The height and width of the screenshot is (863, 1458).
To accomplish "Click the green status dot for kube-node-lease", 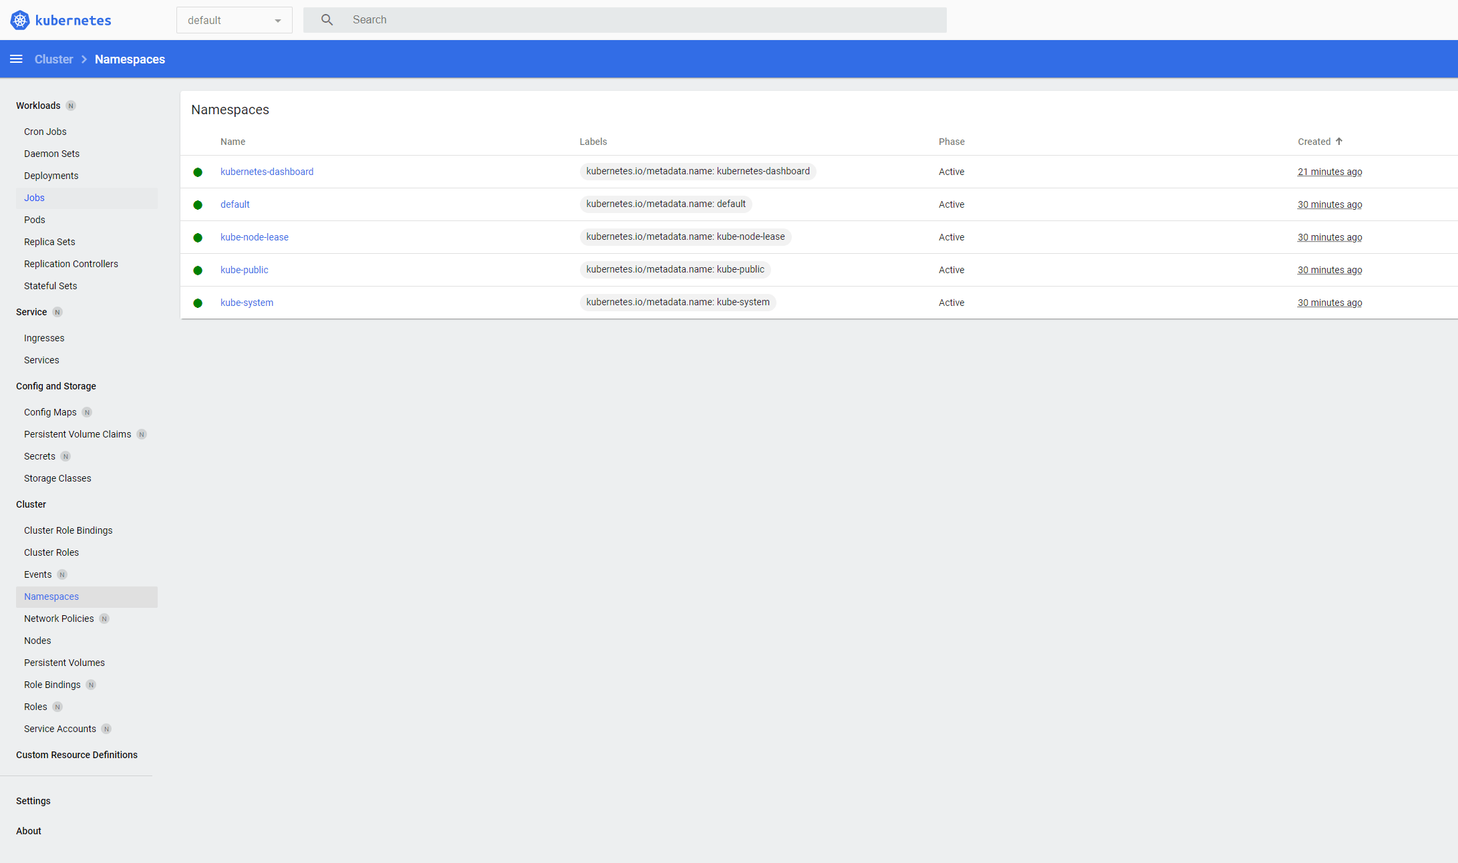I will click(198, 238).
